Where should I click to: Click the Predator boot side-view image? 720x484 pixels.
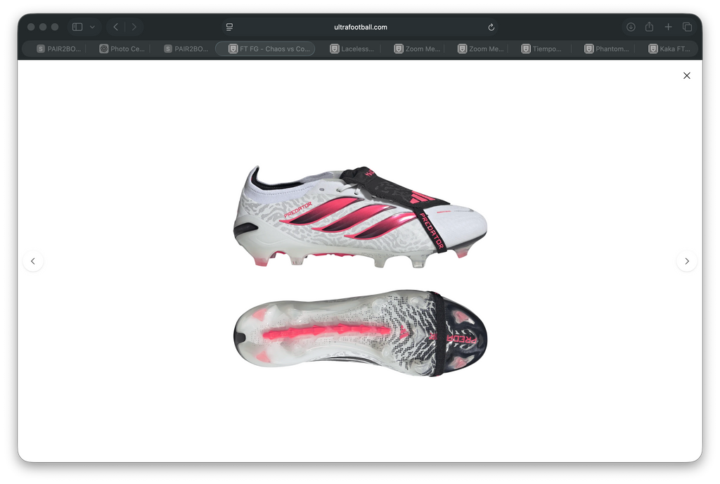pyautogui.click(x=360, y=216)
